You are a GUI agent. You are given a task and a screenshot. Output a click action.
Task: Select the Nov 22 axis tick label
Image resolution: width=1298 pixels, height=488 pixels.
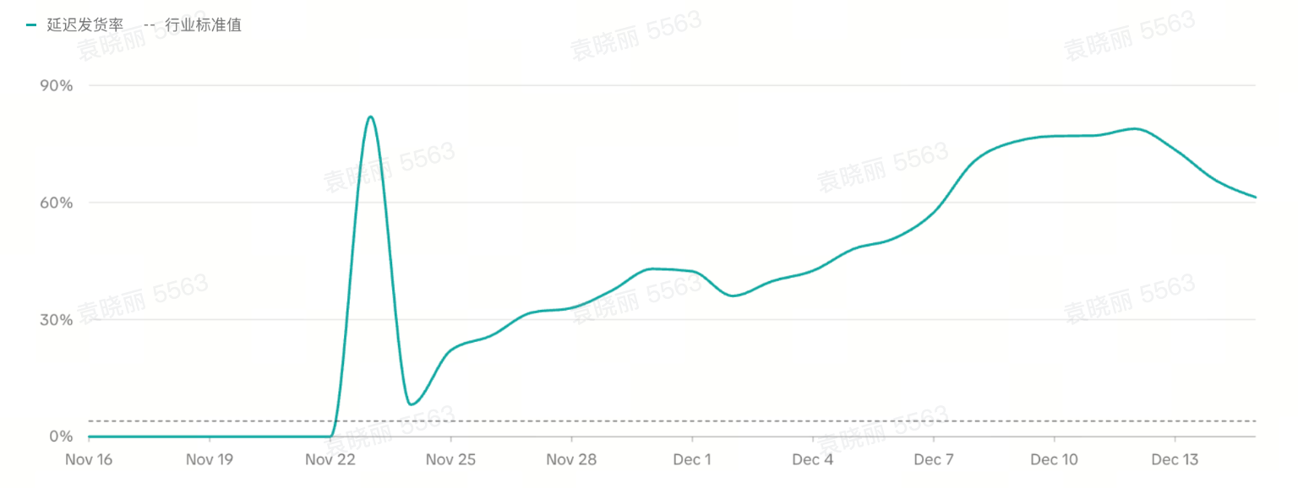click(x=330, y=459)
